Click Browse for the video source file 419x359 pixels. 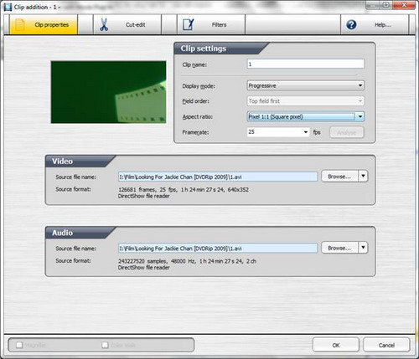(339, 177)
